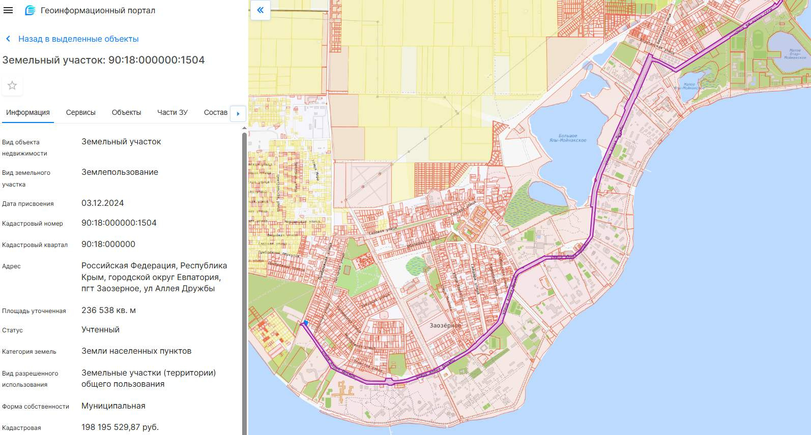Click the Заозёрное label on the map

click(445, 325)
